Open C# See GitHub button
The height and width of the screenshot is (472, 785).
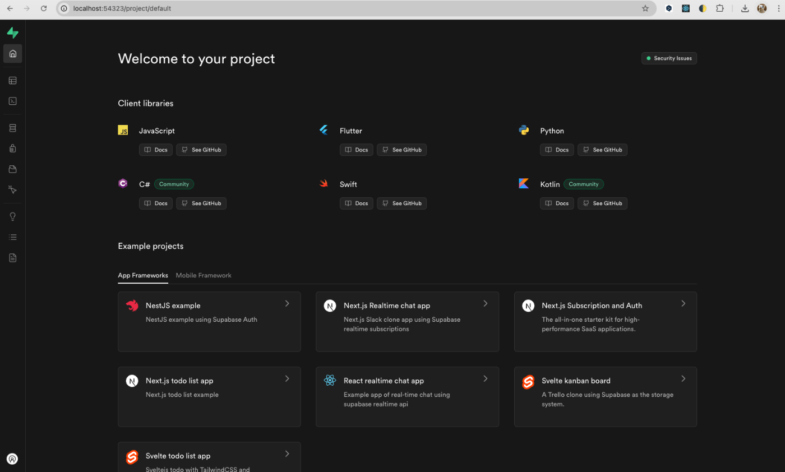point(201,203)
